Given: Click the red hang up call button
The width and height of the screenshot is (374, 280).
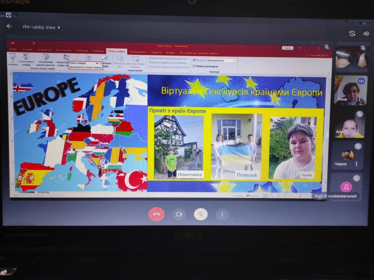Looking at the screenshot, I should tap(156, 214).
